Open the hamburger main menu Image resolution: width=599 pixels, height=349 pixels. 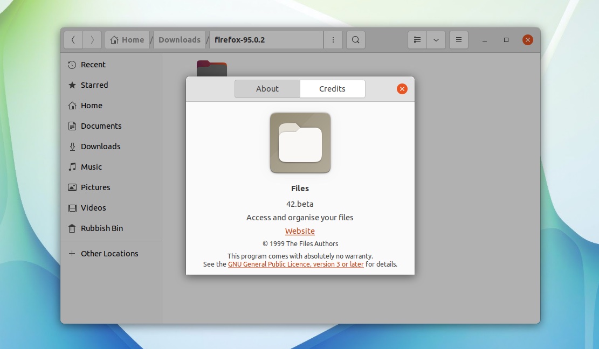[459, 40]
